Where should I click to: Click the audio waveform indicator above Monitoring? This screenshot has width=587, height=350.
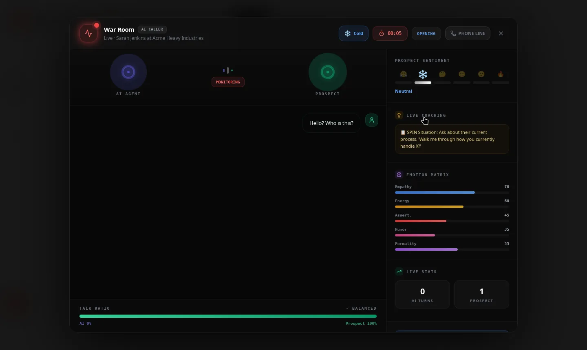pyautogui.click(x=228, y=70)
